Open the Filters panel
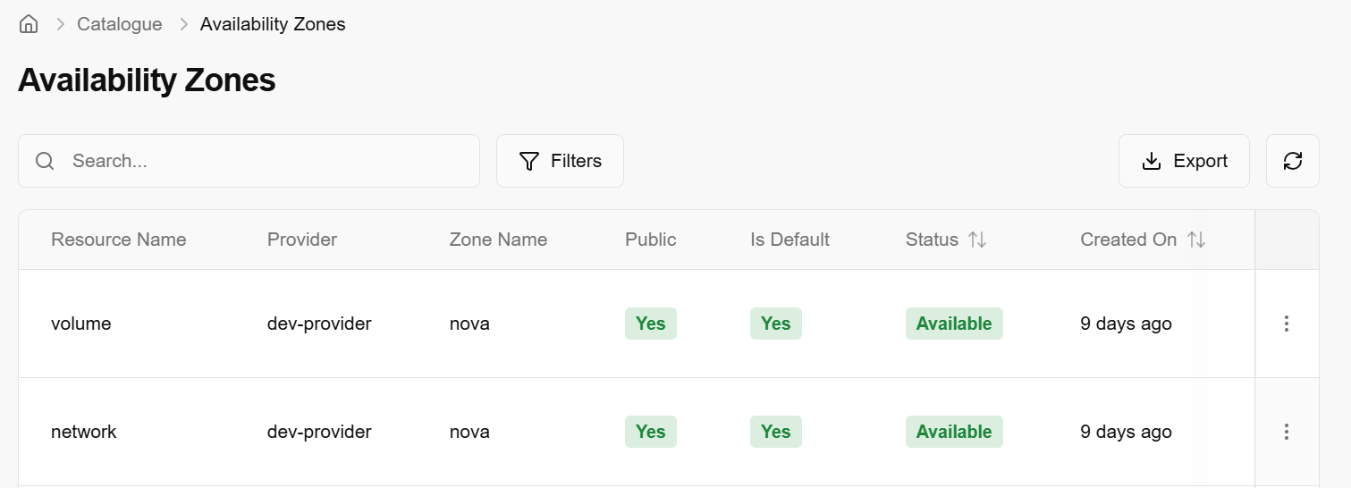 (560, 161)
